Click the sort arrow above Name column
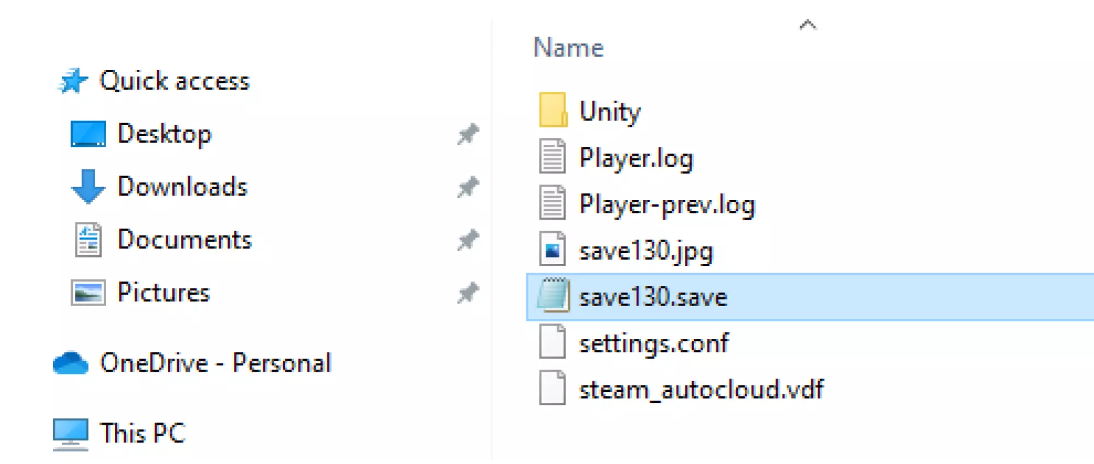The width and height of the screenshot is (1094, 464). coord(807,25)
